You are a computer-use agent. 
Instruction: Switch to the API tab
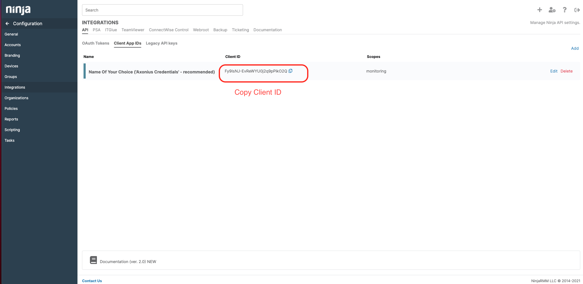click(85, 30)
